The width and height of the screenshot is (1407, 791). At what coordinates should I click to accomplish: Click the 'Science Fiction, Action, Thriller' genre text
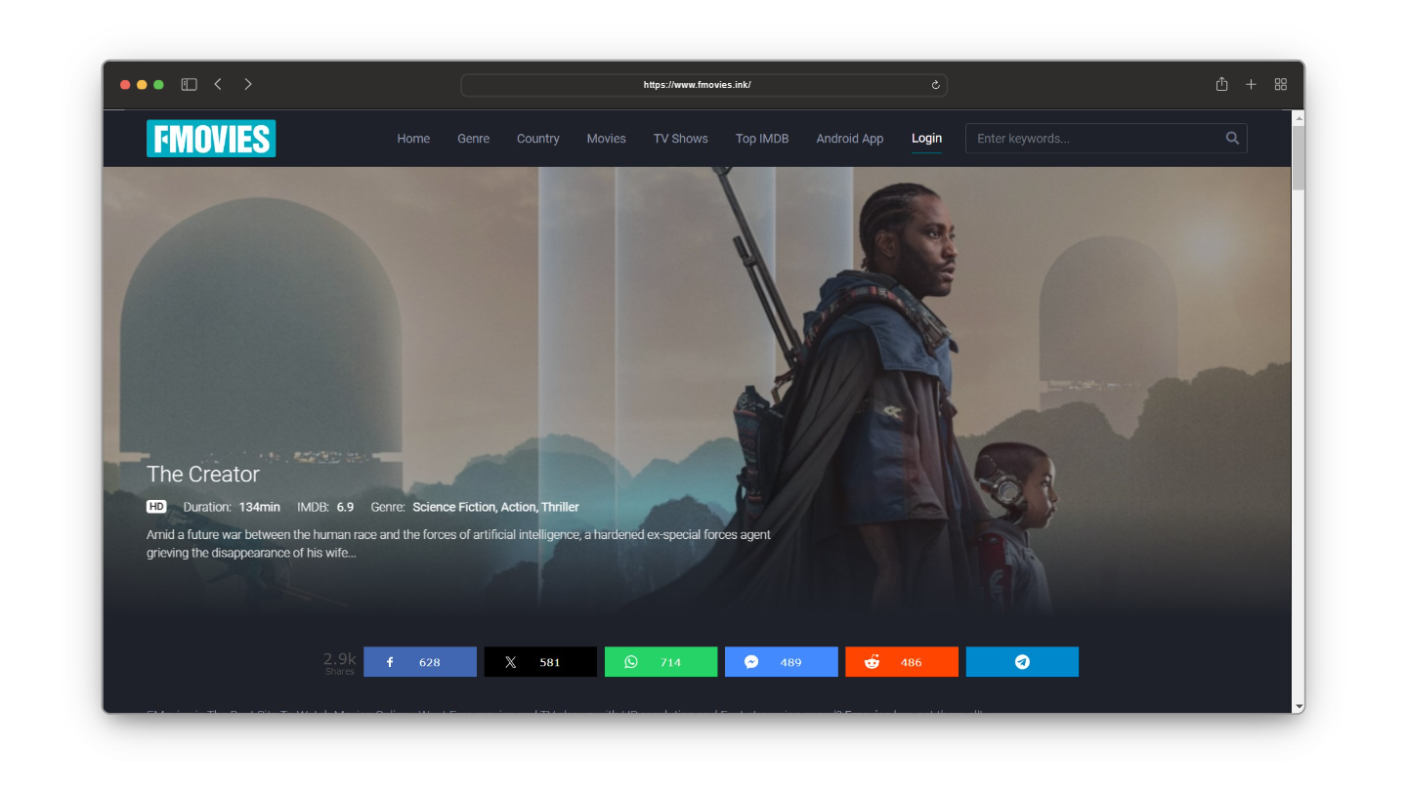pos(495,507)
